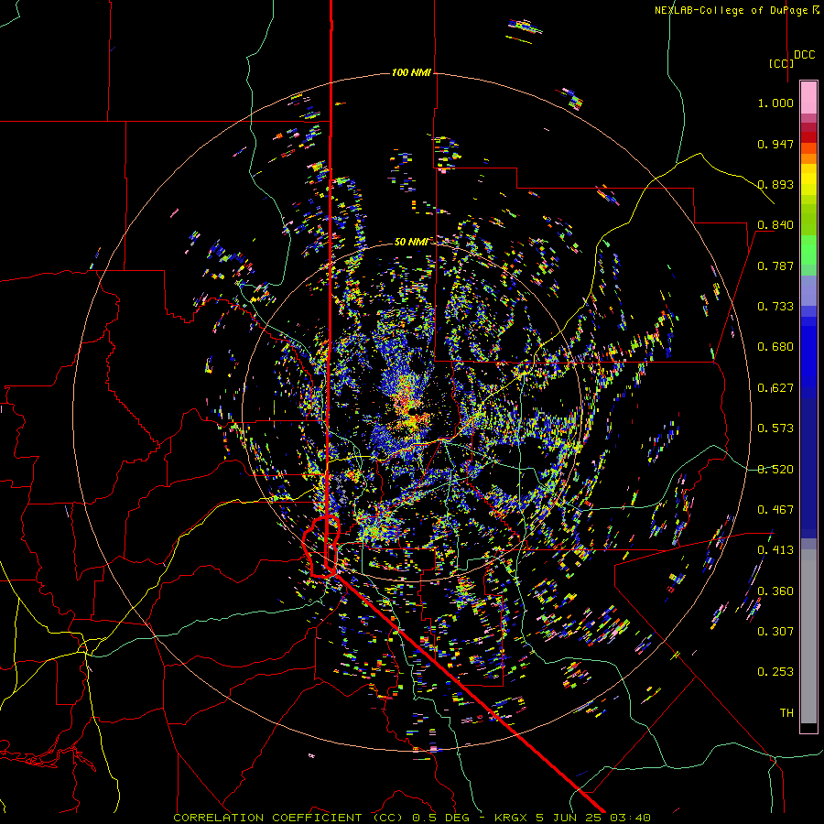Image resolution: width=824 pixels, height=824 pixels.
Task: Click the TH label on the scale
Action: (786, 713)
